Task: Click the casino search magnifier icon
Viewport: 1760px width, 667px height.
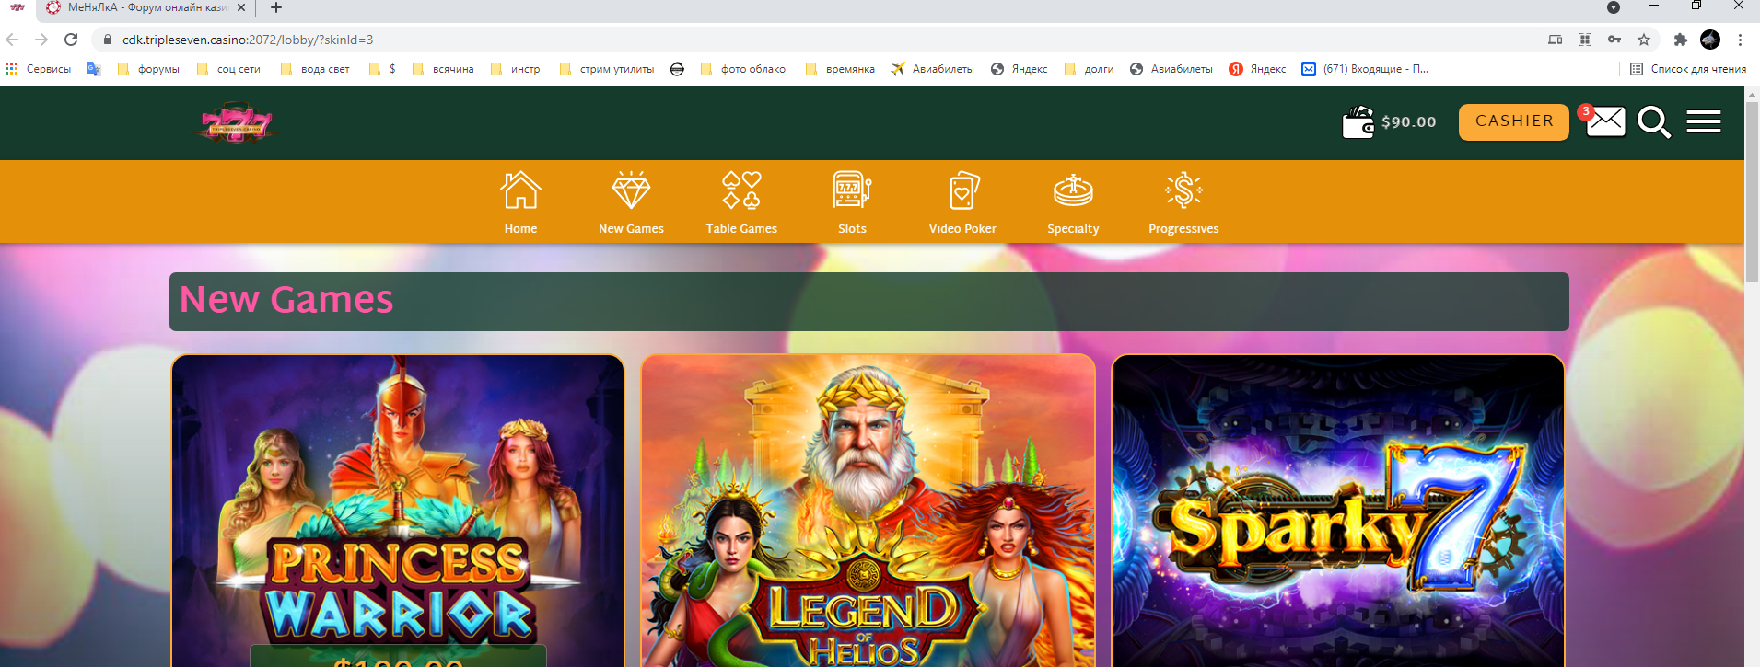Action: point(1654,122)
